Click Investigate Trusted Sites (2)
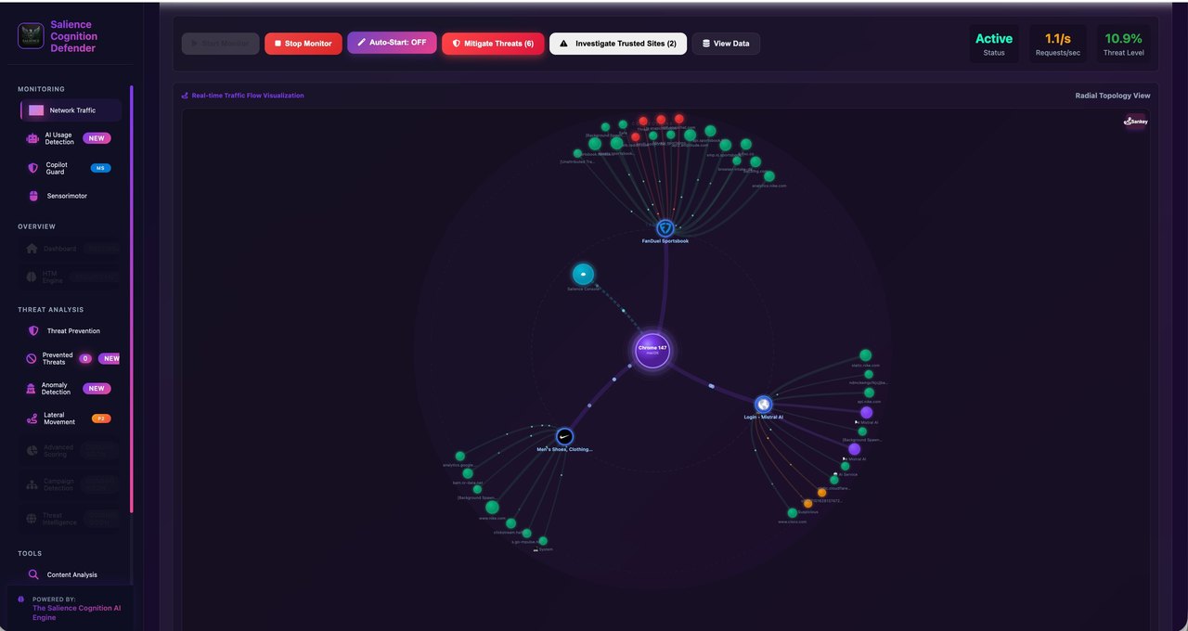Image resolution: width=1188 pixels, height=631 pixels. tap(618, 44)
